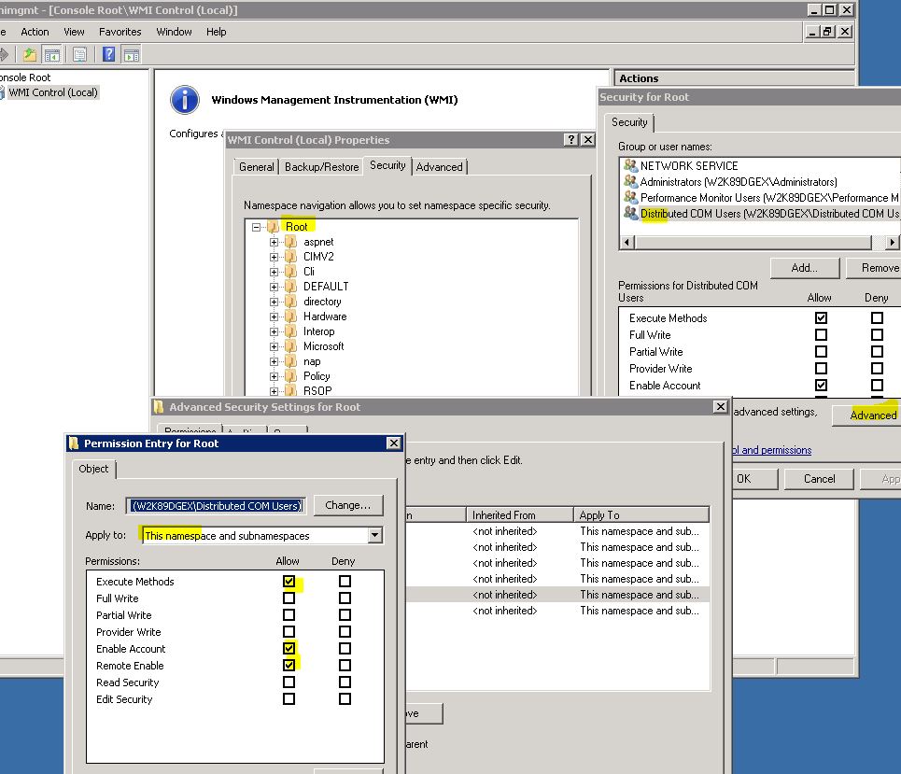Check Deny Read Security in Permission Entry
Viewport: 901px width, 774px height.
(x=345, y=683)
